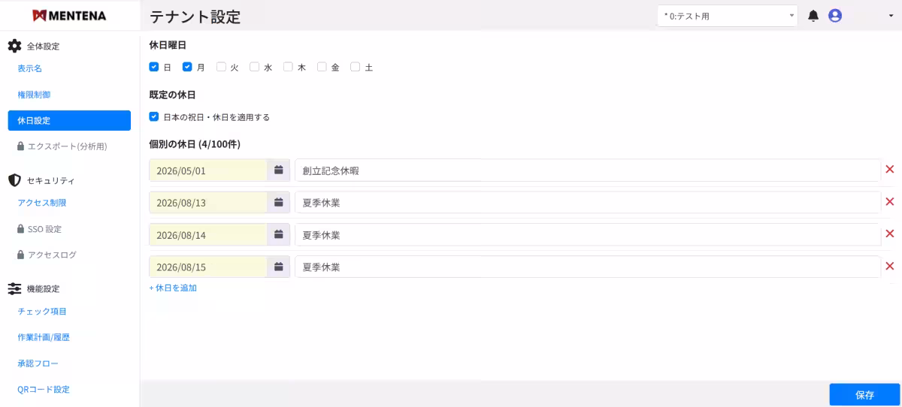Check the 水 (Wednesday) holiday checkbox
The width and height of the screenshot is (902, 407).
coord(255,67)
